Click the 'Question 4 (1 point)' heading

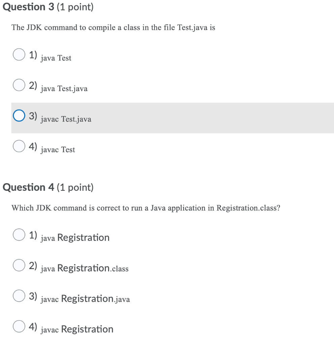48,187
